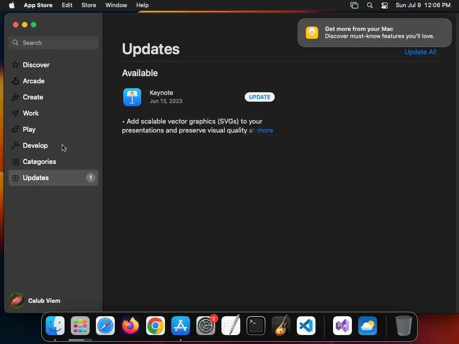Click the Updates page heading
This screenshot has width=459, height=344.
(x=151, y=49)
